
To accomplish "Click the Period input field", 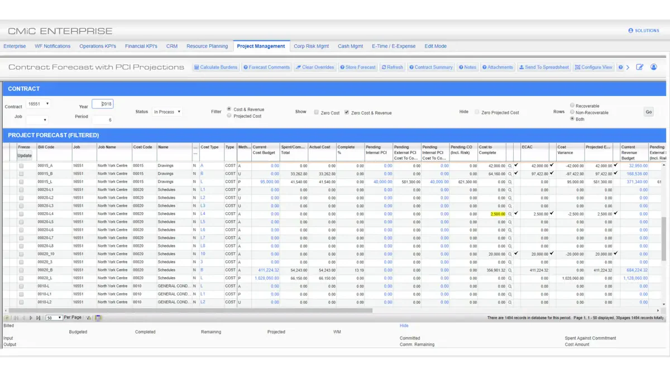I will tap(103, 120).
